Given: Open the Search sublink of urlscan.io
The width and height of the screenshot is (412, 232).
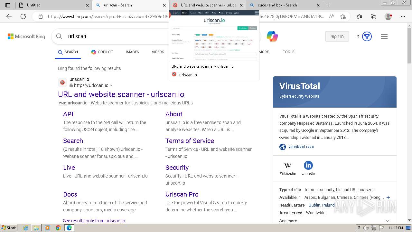Looking at the screenshot, I should pyautogui.click(x=73, y=141).
